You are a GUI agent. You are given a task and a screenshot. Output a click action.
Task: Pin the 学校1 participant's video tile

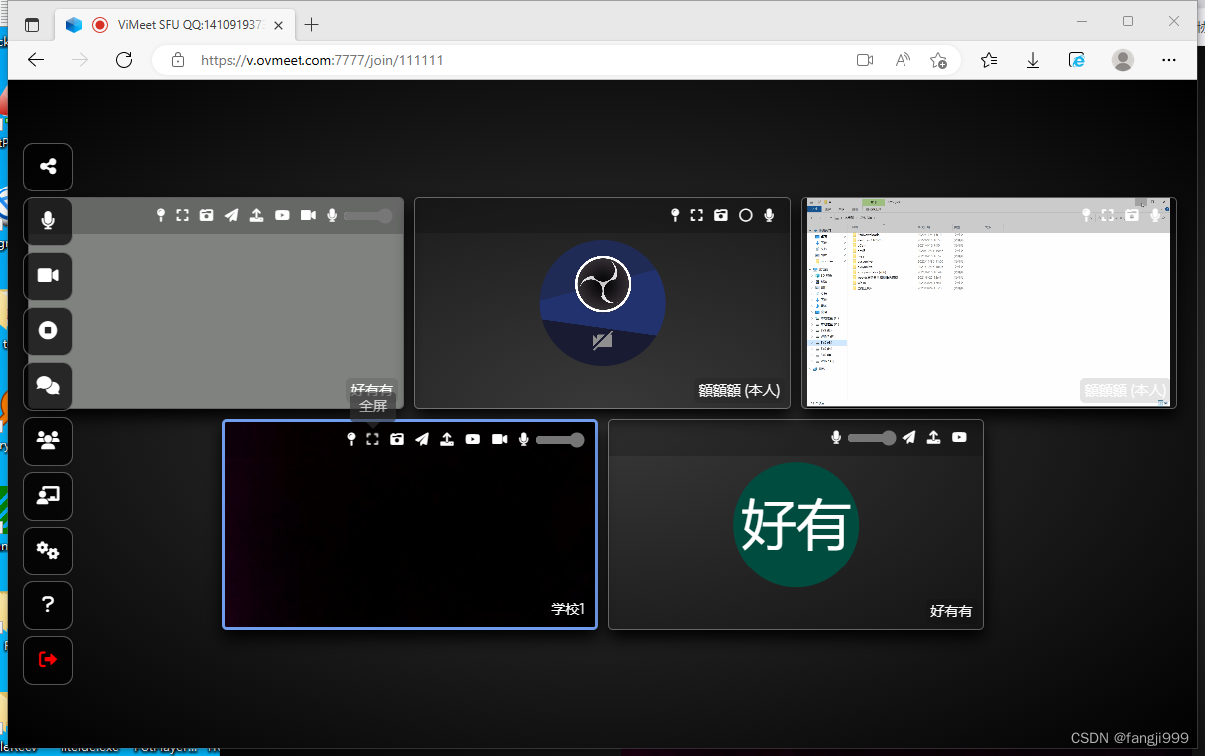coord(351,439)
